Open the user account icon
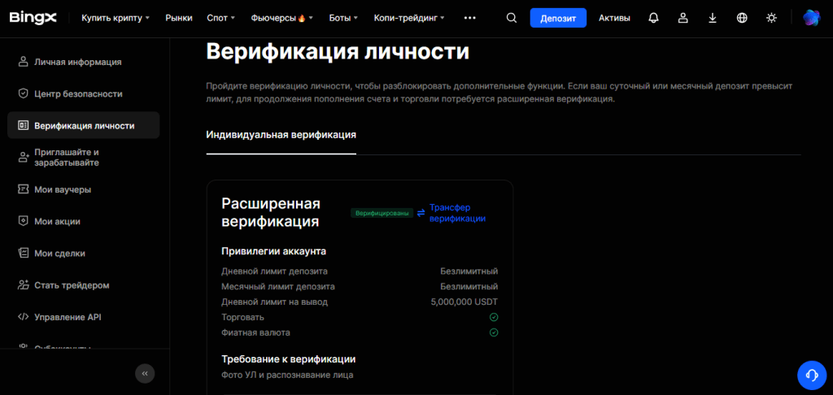 coord(683,18)
